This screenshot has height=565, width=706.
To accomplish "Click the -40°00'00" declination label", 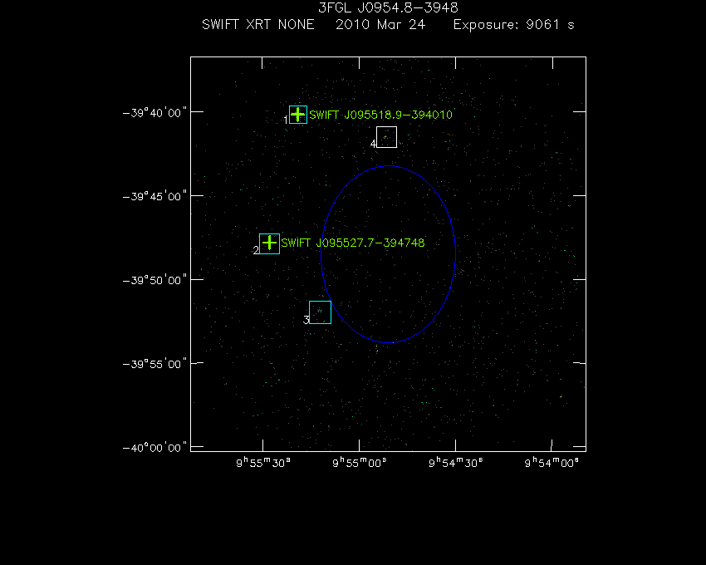I will (154, 448).
